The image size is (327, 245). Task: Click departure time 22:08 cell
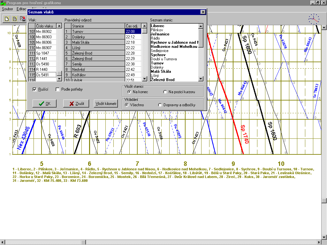tap(133, 32)
